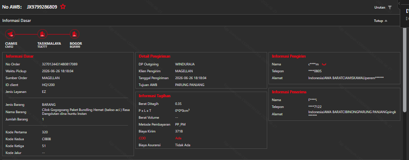The height and width of the screenshot is (160, 409).
Task: Click the Tutup collapse button
Action: pos(381,21)
